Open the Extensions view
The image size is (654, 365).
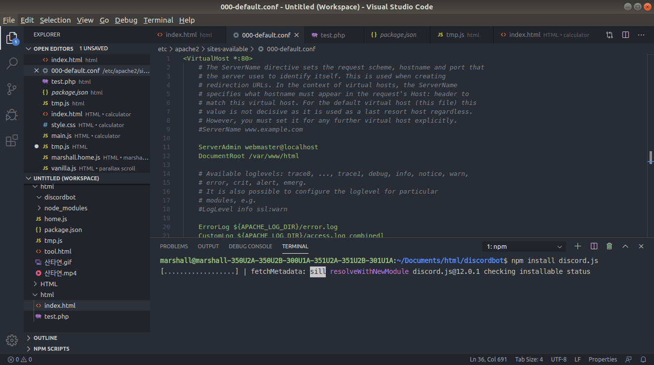pyautogui.click(x=12, y=141)
